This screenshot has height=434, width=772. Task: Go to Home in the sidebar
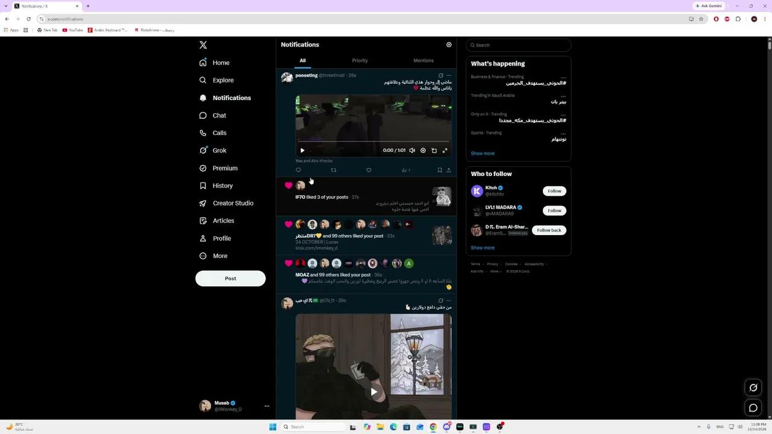tap(215, 63)
